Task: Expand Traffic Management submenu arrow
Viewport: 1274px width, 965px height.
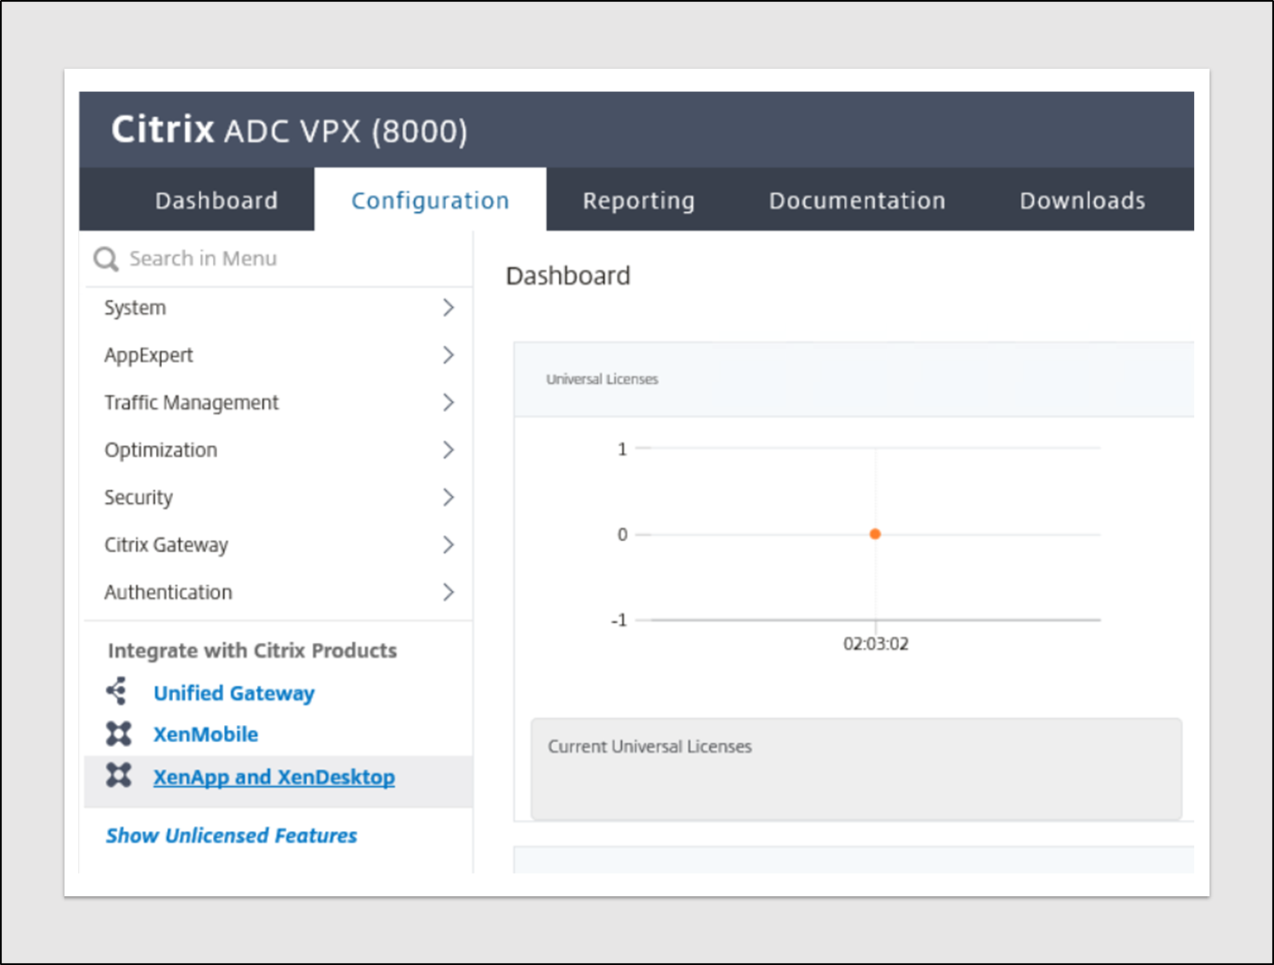Action: tap(449, 403)
